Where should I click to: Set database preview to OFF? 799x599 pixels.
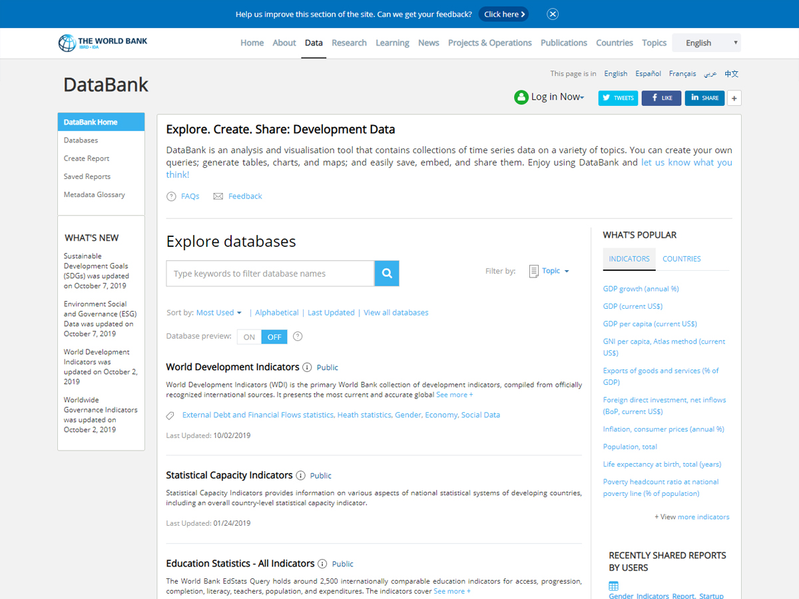[274, 337]
